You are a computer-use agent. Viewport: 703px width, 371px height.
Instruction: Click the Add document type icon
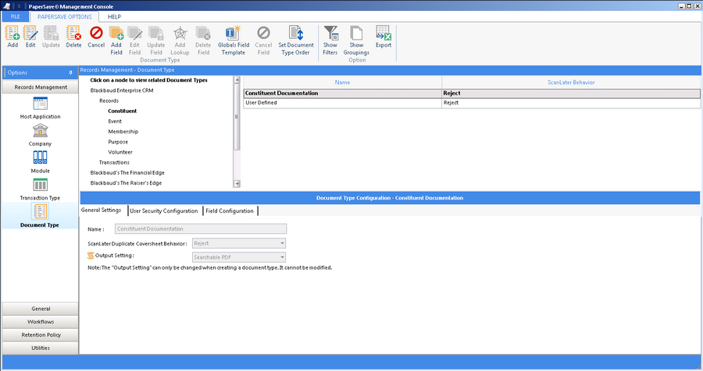tap(12, 35)
